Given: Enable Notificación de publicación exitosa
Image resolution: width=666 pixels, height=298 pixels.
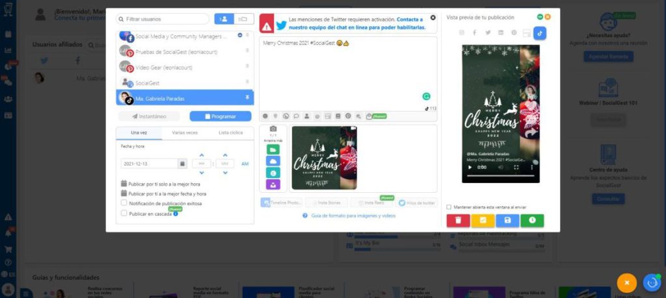Looking at the screenshot, I should pyautogui.click(x=124, y=203).
